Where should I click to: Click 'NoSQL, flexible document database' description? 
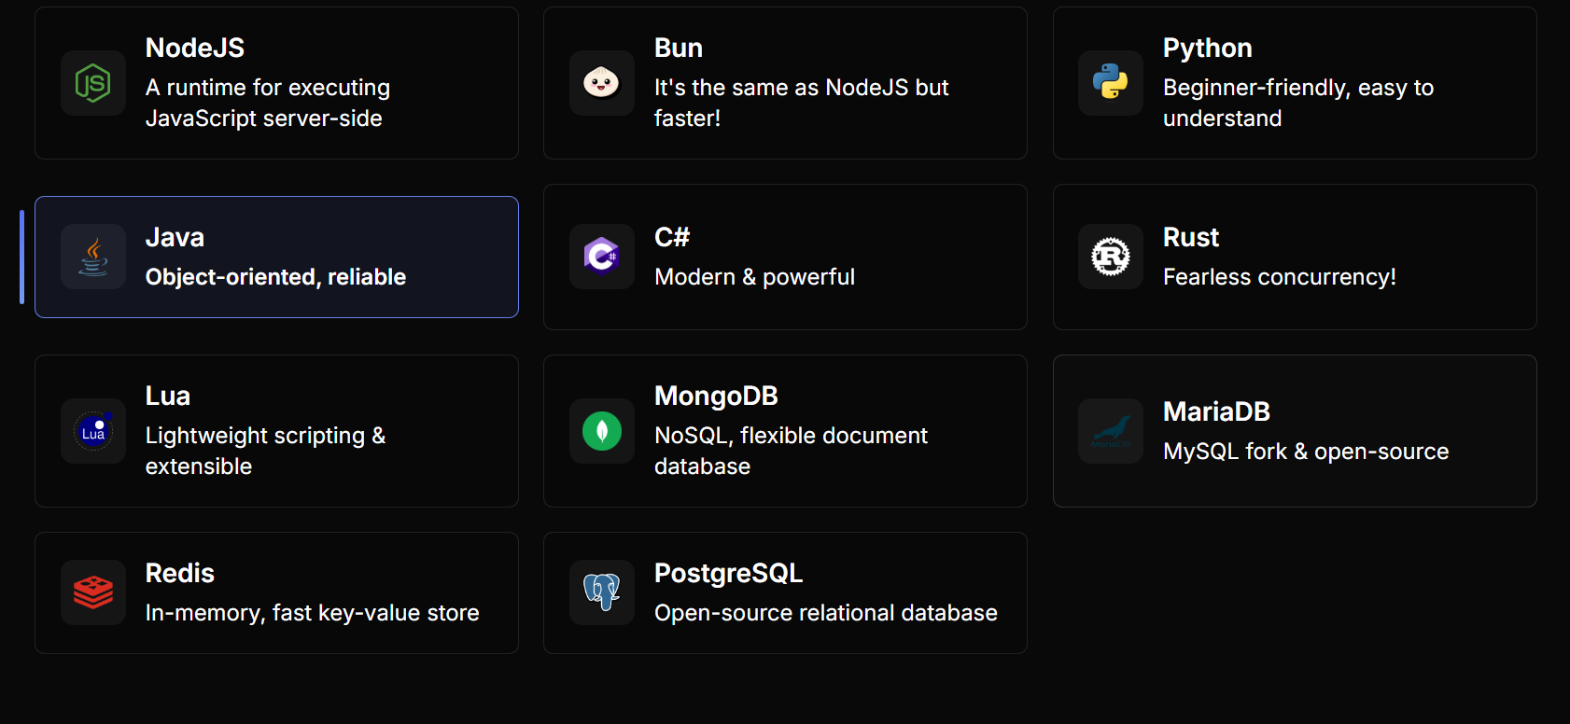point(792,451)
